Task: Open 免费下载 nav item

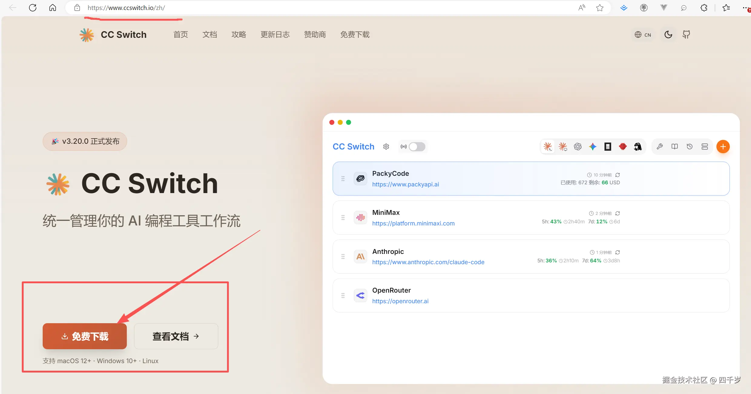Action: pyautogui.click(x=355, y=35)
